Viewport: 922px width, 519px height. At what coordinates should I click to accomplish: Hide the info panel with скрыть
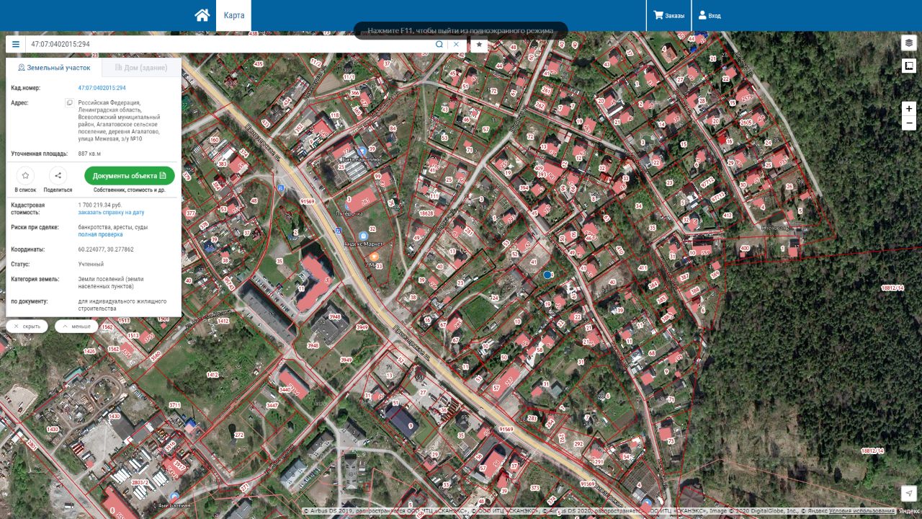27,326
